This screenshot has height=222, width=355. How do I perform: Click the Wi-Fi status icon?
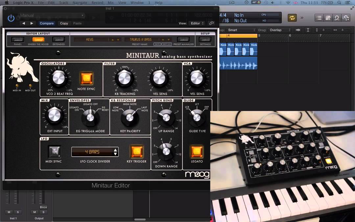click(288, 3)
